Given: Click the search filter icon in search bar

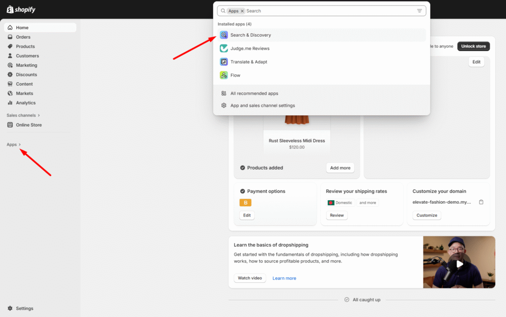Looking at the screenshot, I should point(420,11).
